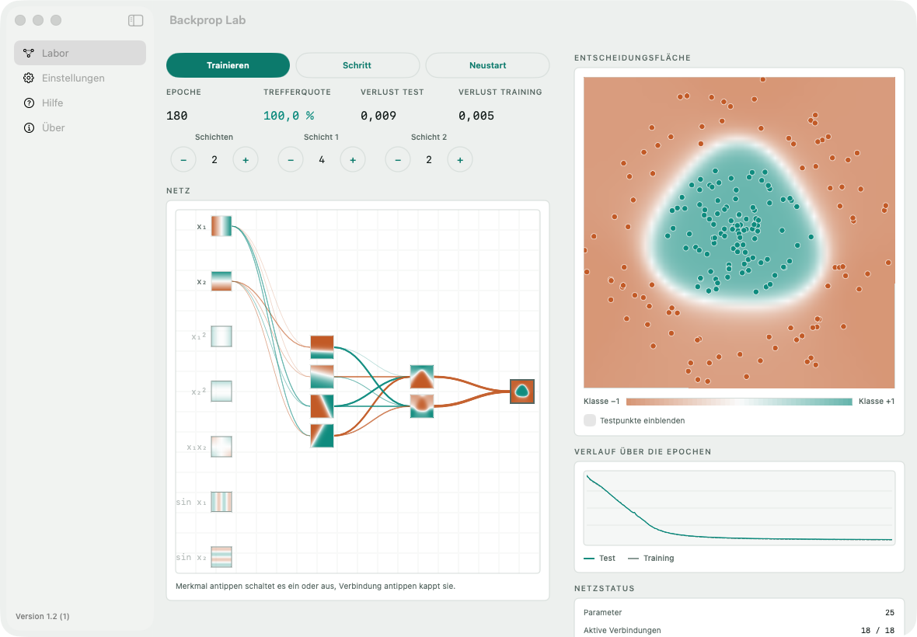Select the second neuron in hidden layer 1

click(x=323, y=377)
